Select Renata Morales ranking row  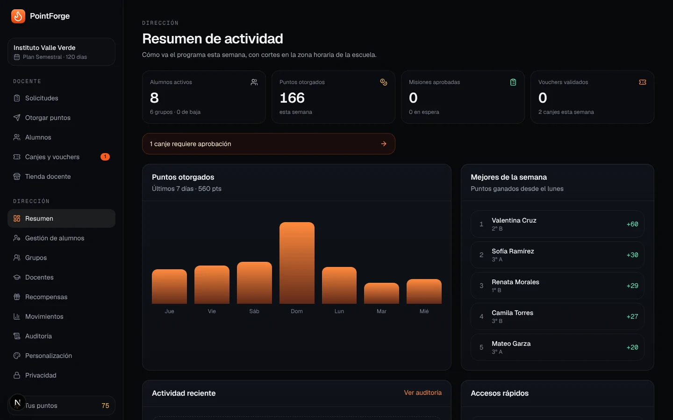pos(558,286)
